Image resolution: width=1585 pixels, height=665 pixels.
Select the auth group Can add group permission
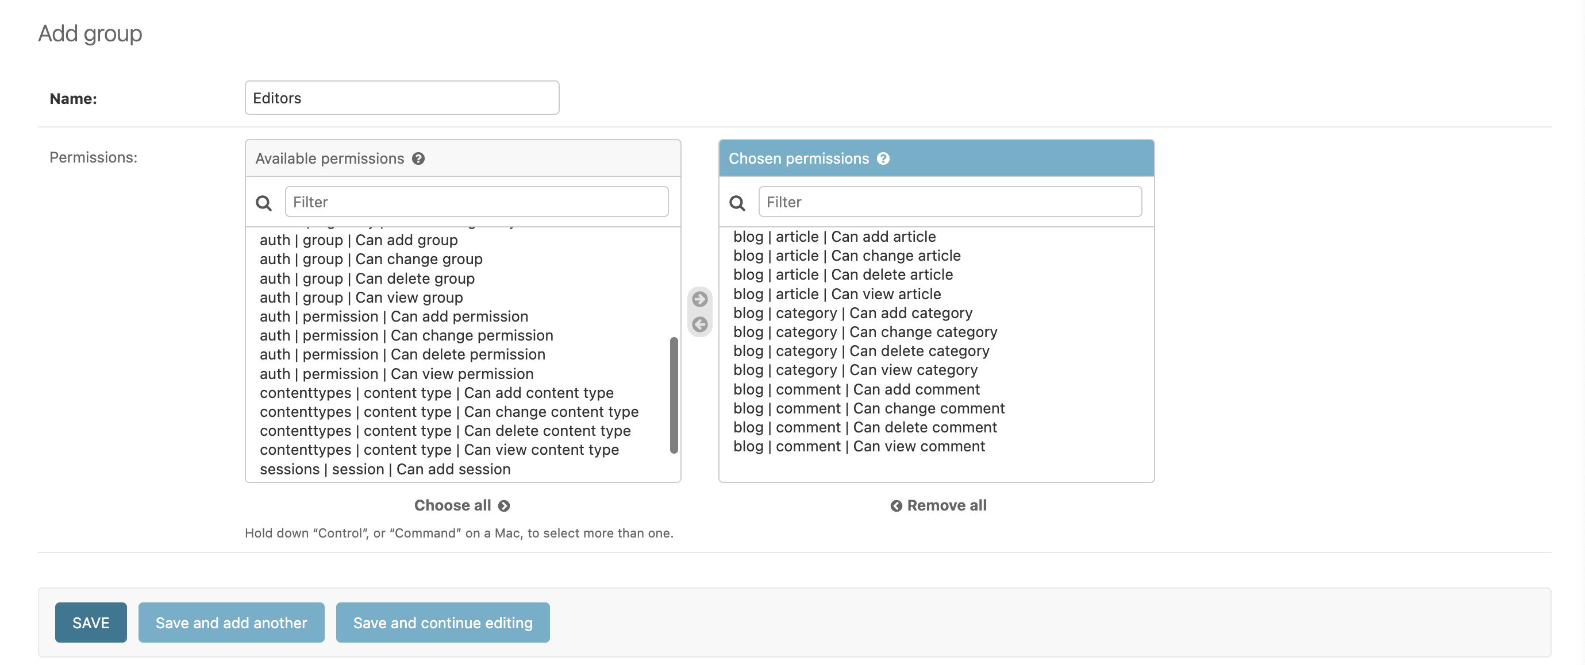pyautogui.click(x=357, y=240)
